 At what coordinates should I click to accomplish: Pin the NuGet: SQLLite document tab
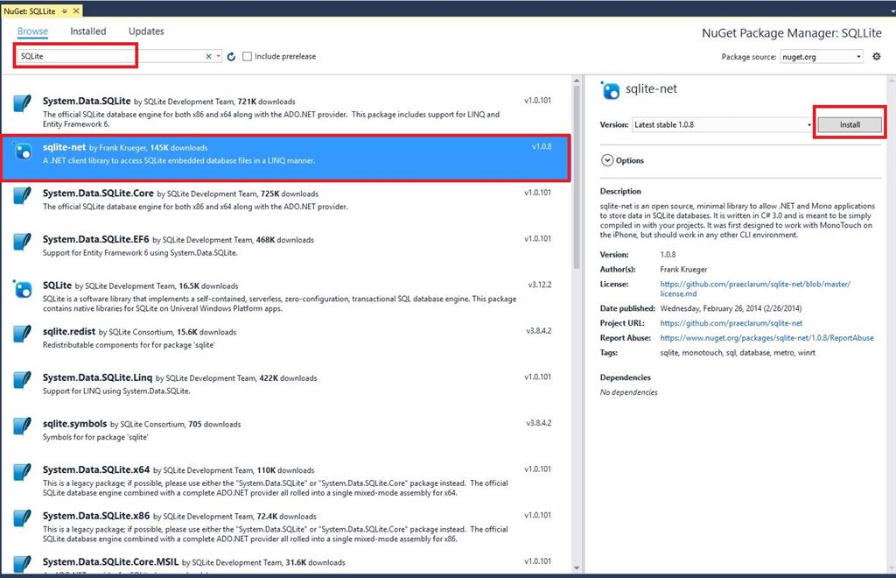click(x=65, y=11)
